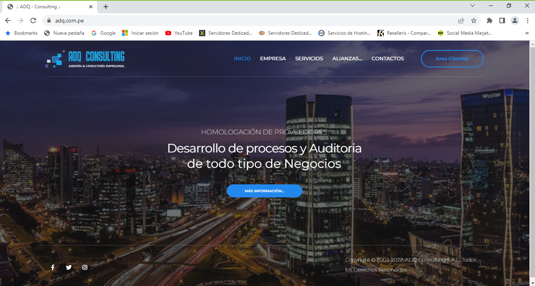Open the Facebook icon in the footer
Image resolution: width=535 pixels, height=286 pixels.
pyautogui.click(x=53, y=267)
